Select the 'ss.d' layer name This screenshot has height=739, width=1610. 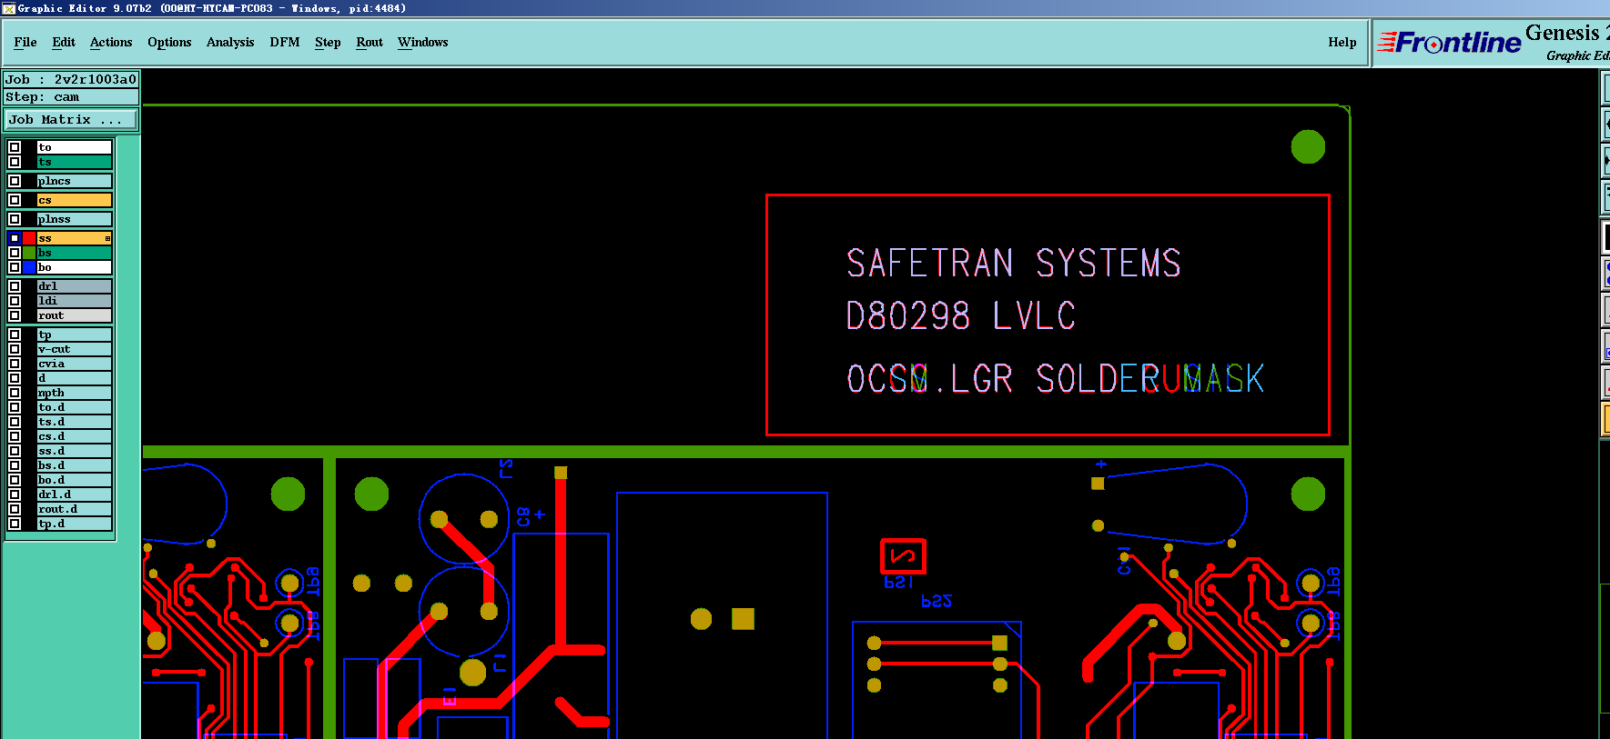[74, 451]
